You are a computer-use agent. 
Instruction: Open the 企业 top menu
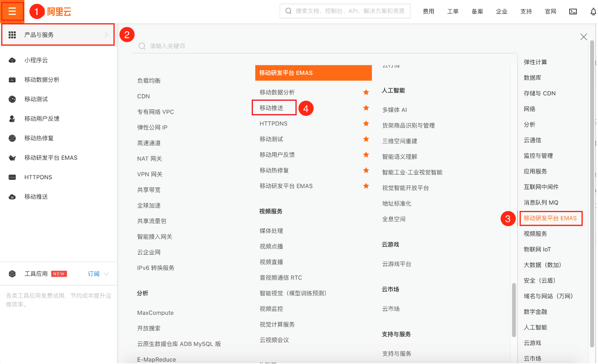coord(502,11)
